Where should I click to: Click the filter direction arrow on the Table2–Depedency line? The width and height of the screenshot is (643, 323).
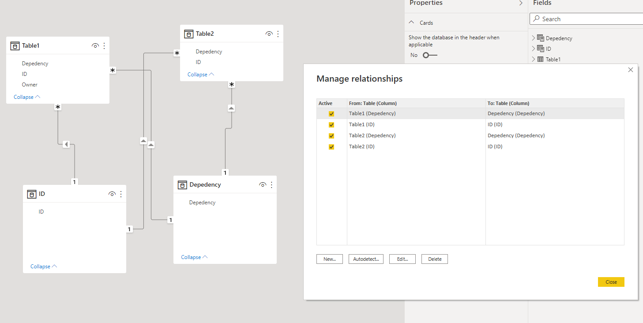click(231, 108)
